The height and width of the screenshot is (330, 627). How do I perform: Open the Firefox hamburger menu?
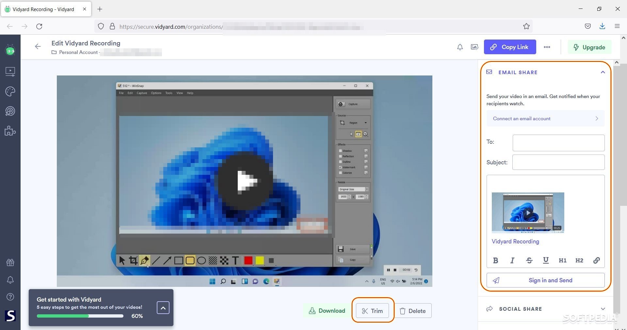617,26
